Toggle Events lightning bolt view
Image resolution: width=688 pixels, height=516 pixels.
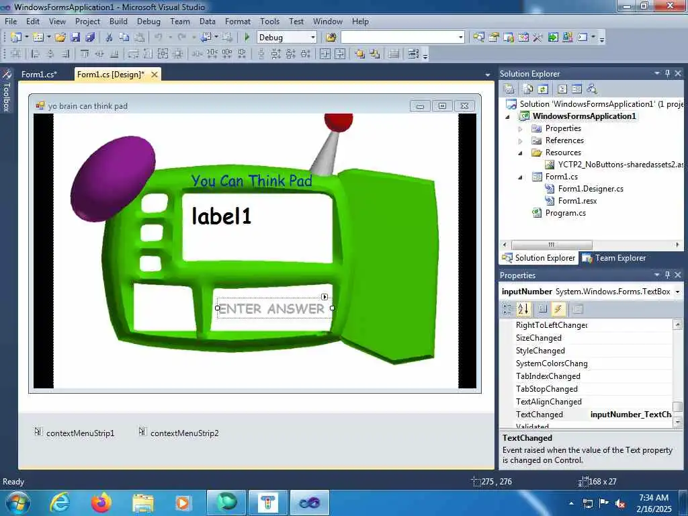coord(558,309)
